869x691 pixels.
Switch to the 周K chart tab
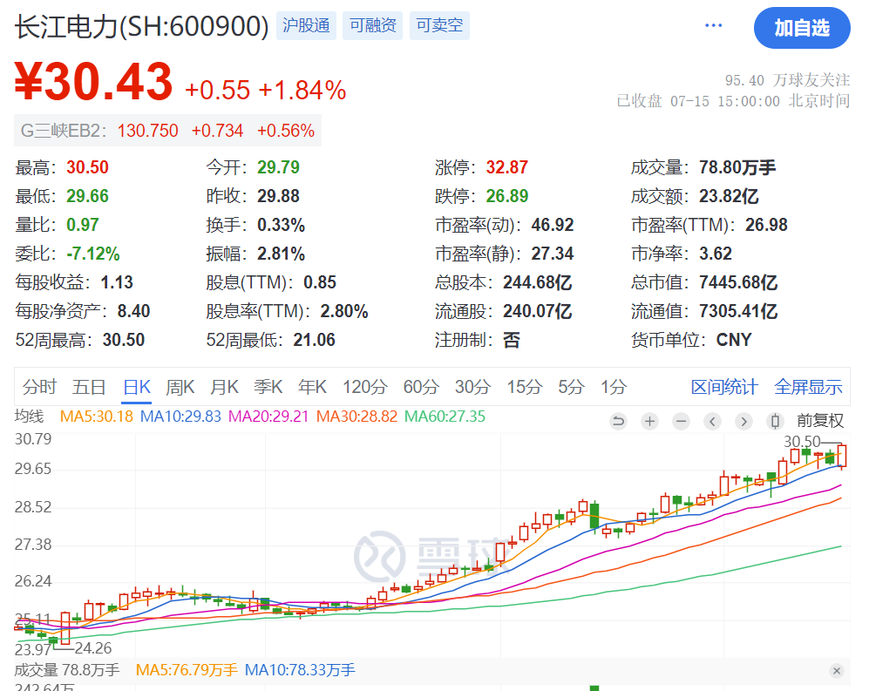point(180,387)
